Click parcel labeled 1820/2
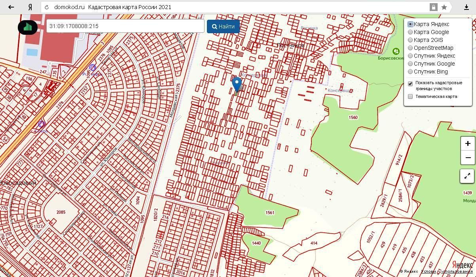476x277 pixels. (156, 214)
